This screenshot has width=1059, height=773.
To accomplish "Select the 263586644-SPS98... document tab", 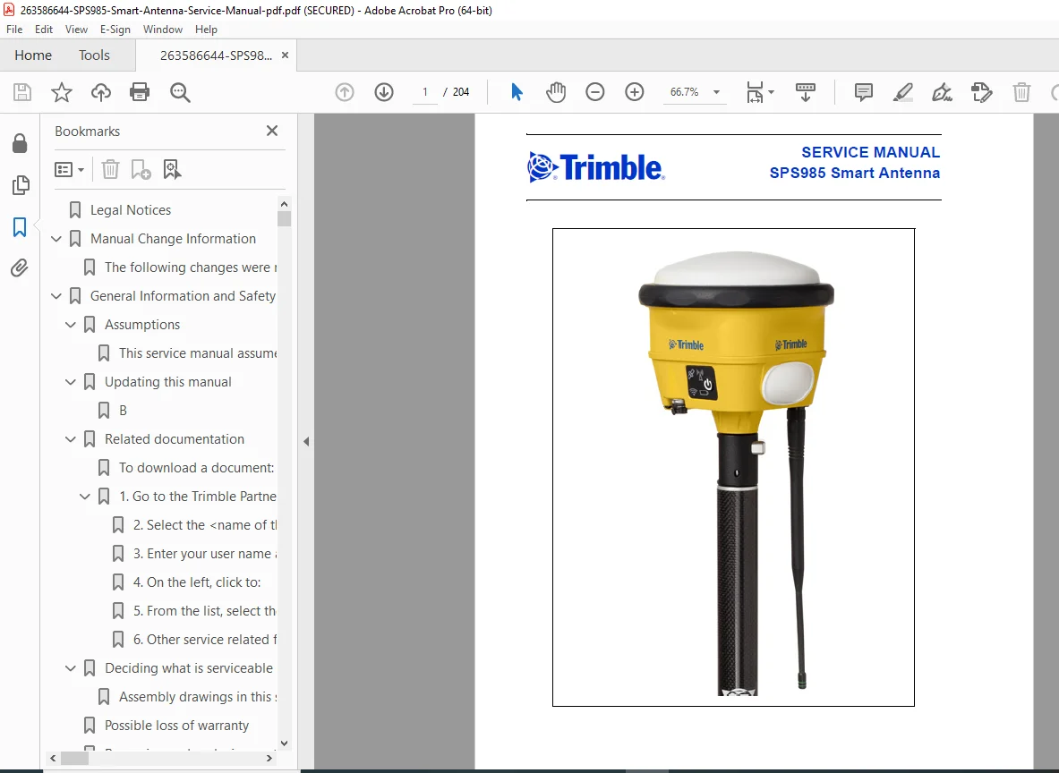I will point(216,55).
